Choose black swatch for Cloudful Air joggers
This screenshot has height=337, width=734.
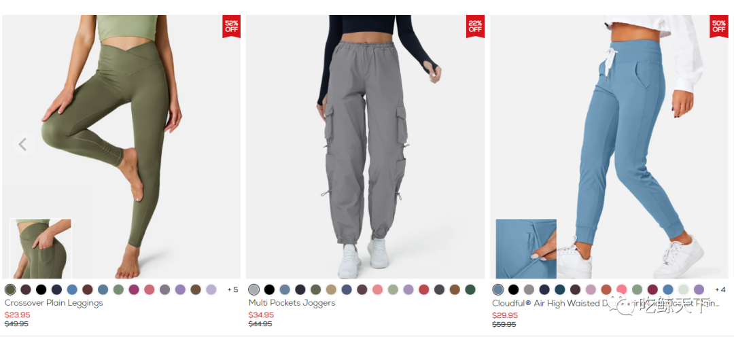(514, 289)
